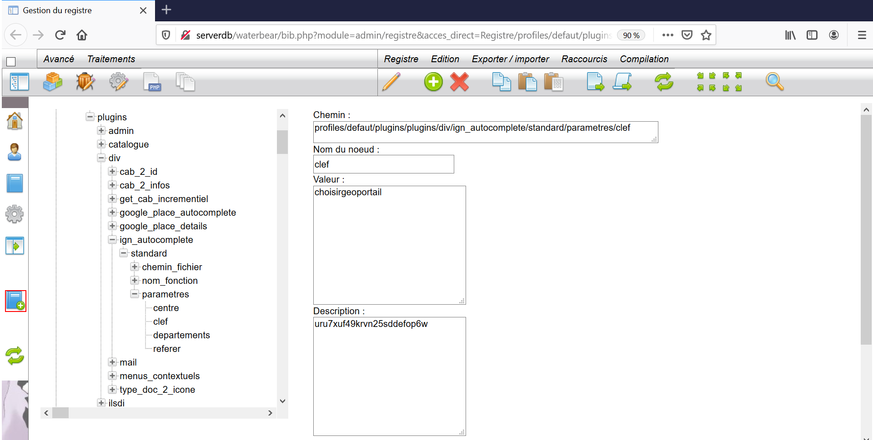Click the 90 % zoom indicator in URL bar
The image size is (873, 440).
[631, 35]
